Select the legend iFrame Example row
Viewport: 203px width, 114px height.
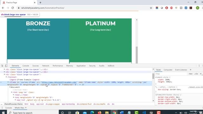click(24, 79)
